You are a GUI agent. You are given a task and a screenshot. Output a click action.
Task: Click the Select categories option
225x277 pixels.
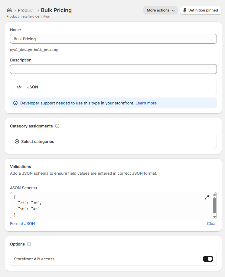pos(38,141)
